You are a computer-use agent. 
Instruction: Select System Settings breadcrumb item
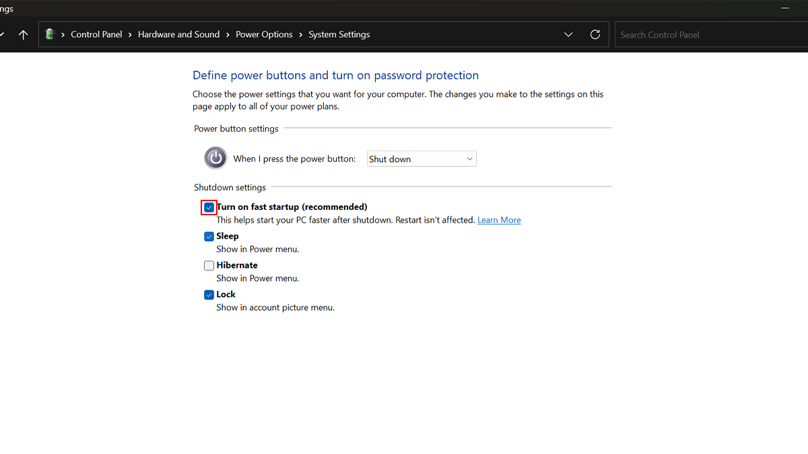click(x=339, y=35)
